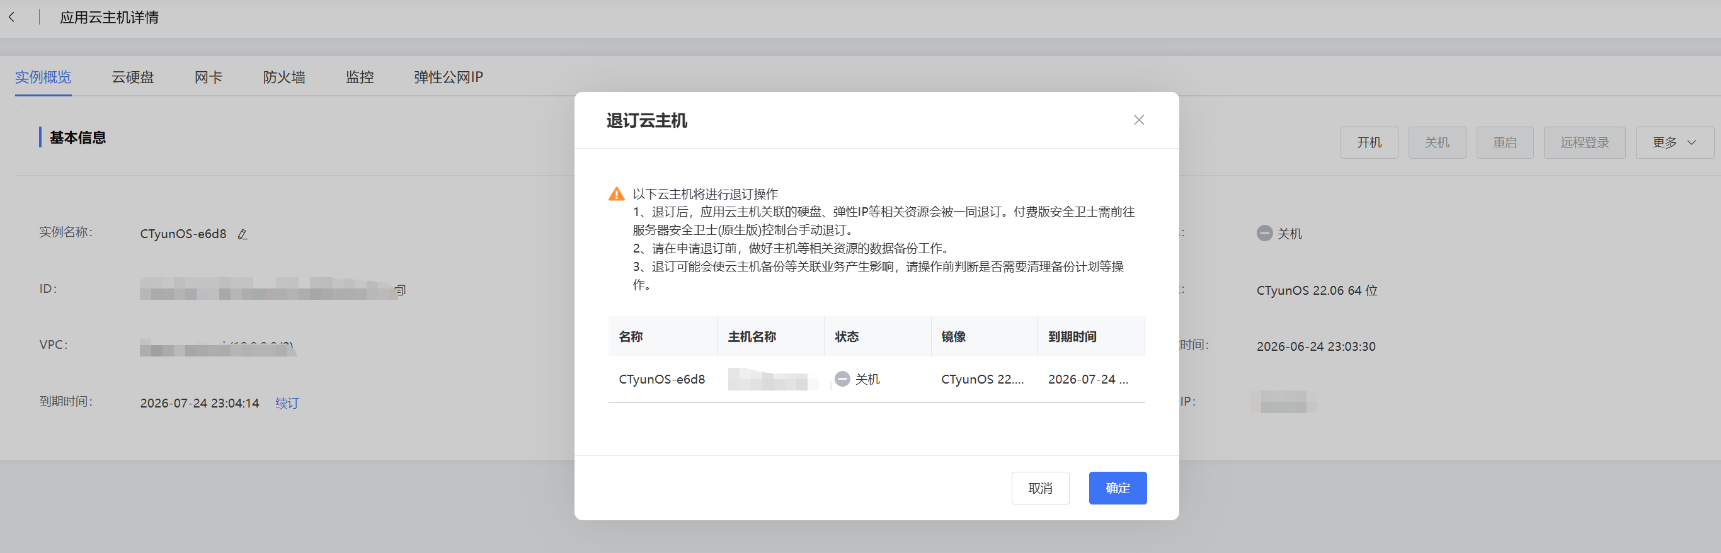This screenshot has width=1721, height=553.
Task: Edit instance name pencil icon
Action: (243, 234)
